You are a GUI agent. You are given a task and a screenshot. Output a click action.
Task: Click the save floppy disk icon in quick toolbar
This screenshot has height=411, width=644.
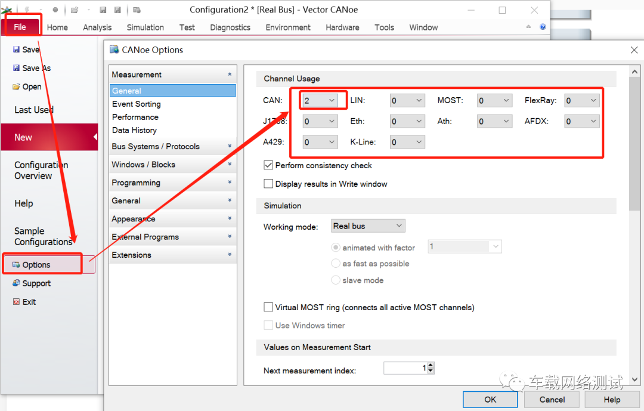tap(103, 10)
